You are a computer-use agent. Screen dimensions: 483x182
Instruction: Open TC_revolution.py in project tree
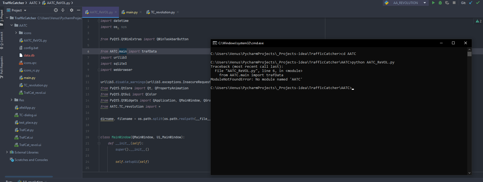36,85
